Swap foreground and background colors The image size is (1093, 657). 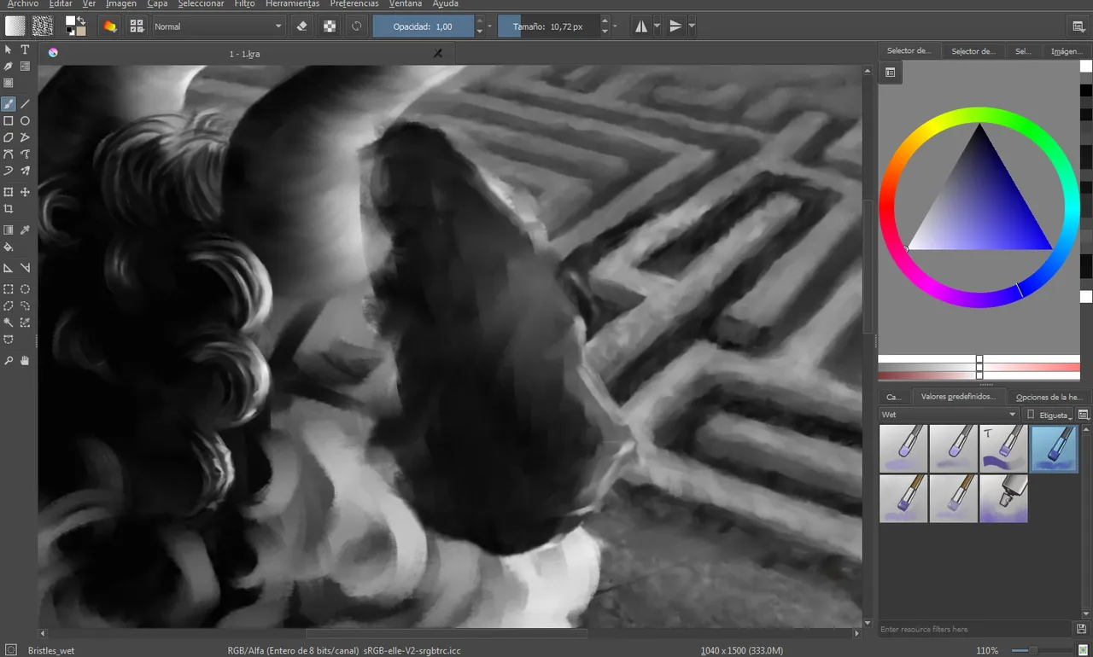tap(81, 20)
